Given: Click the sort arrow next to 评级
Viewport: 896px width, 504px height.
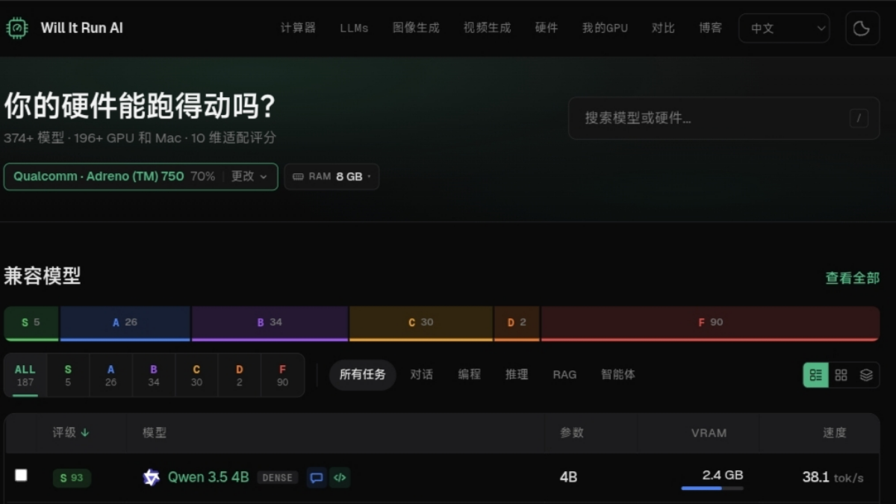Looking at the screenshot, I should point(85,432).
